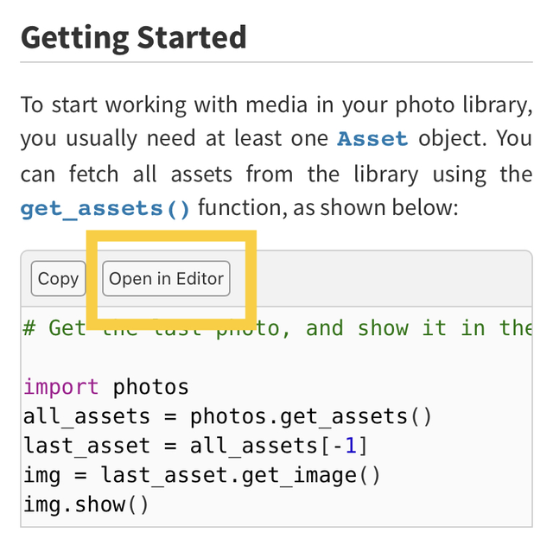553x545 pixels.
Task: Click the purple 'import' keyword
Action: click(x=61, y=387)
